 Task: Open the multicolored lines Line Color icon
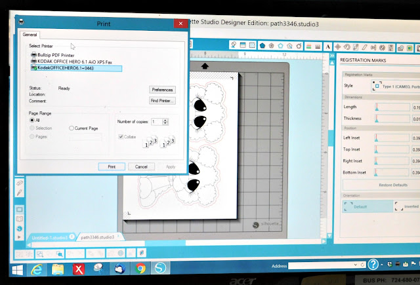308,47
